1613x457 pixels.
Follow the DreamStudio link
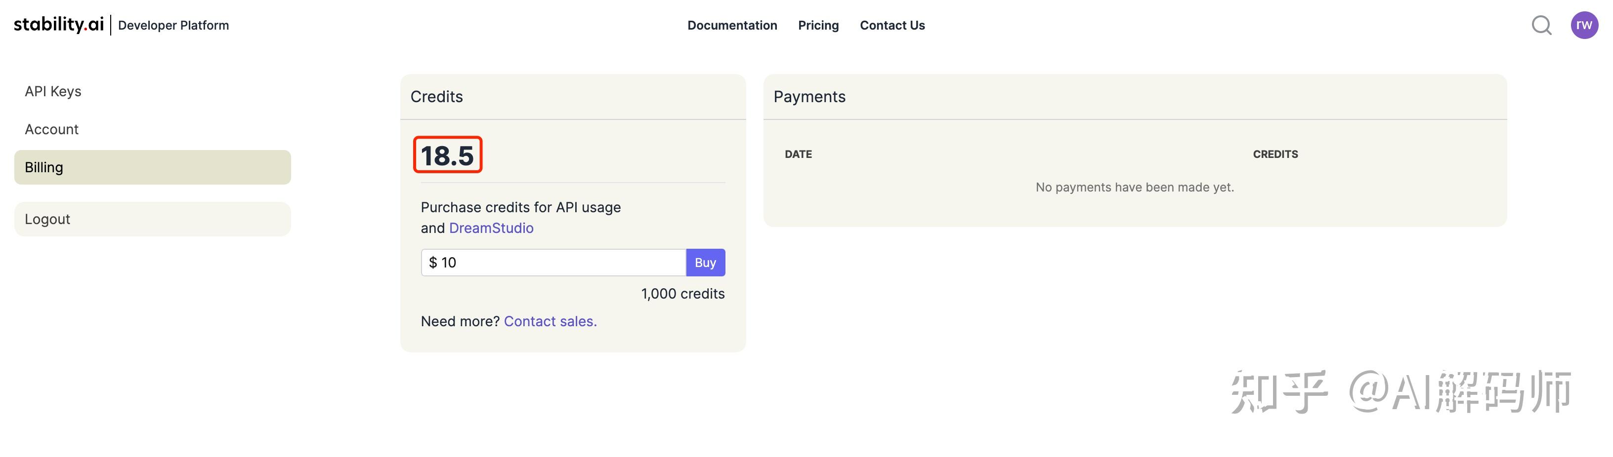[x=491, y=228]
